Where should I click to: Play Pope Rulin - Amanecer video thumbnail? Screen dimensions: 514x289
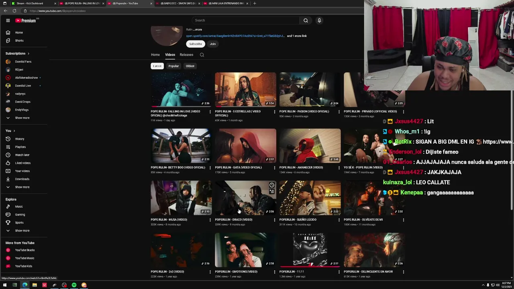(x=310, y=146)
